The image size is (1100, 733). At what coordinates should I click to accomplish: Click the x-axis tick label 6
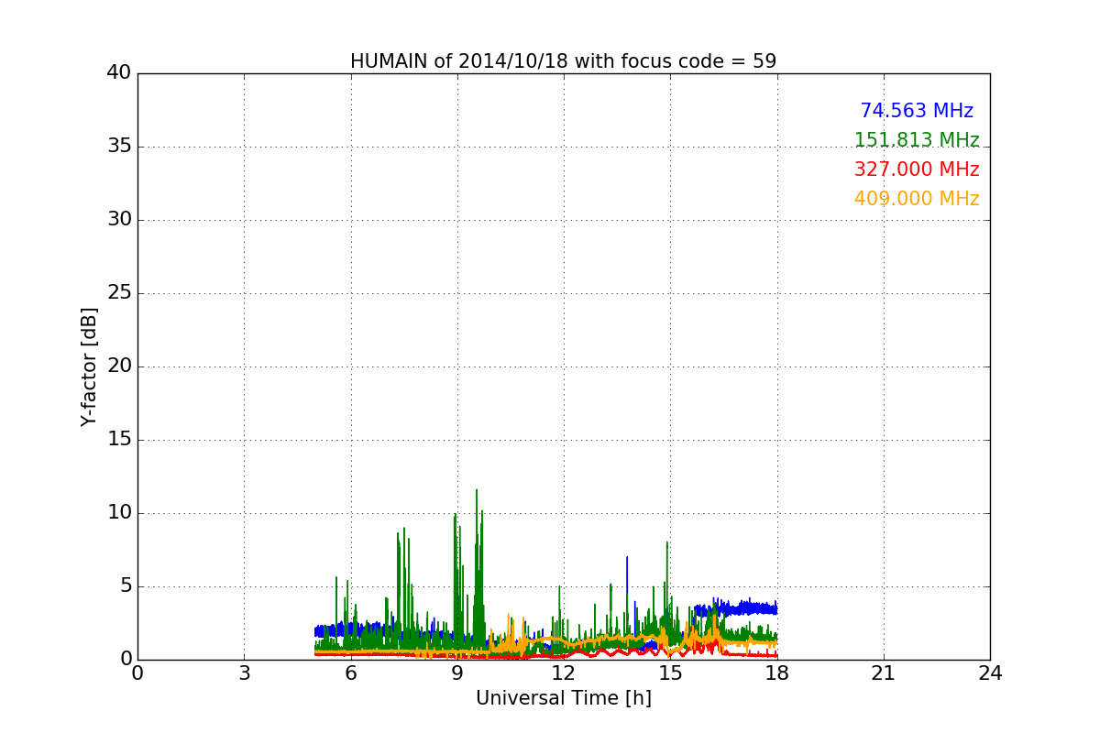(350, 673)
